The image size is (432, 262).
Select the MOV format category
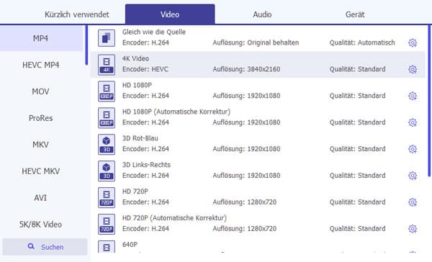click(41, 91)
